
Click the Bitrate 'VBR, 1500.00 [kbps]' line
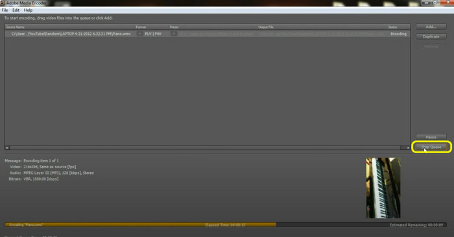tap(41, 179)
